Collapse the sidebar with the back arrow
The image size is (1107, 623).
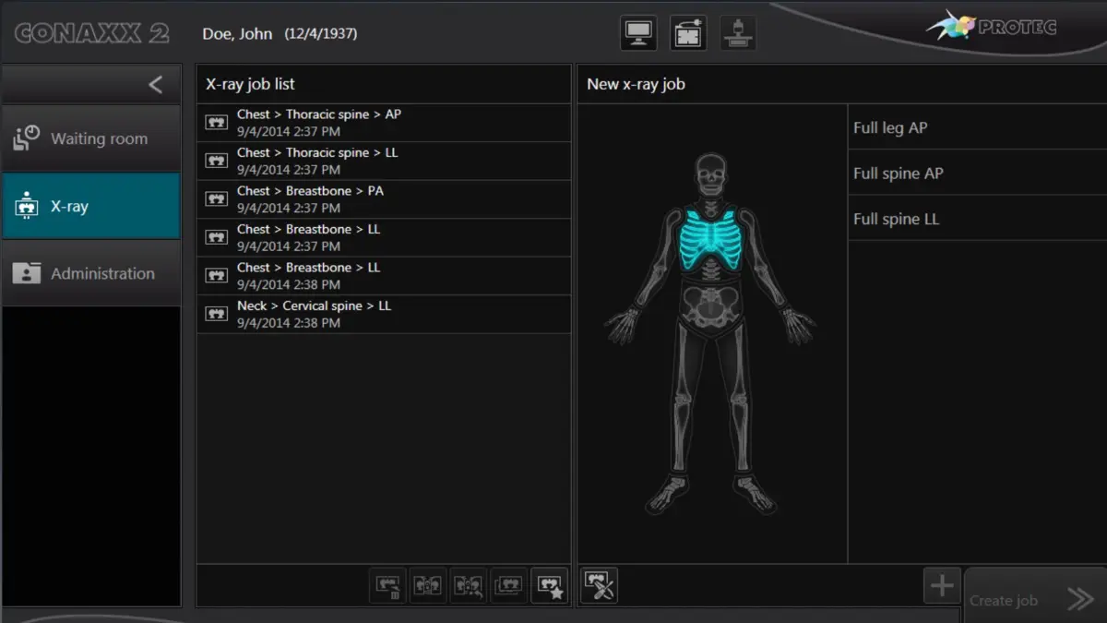[155, 85]
